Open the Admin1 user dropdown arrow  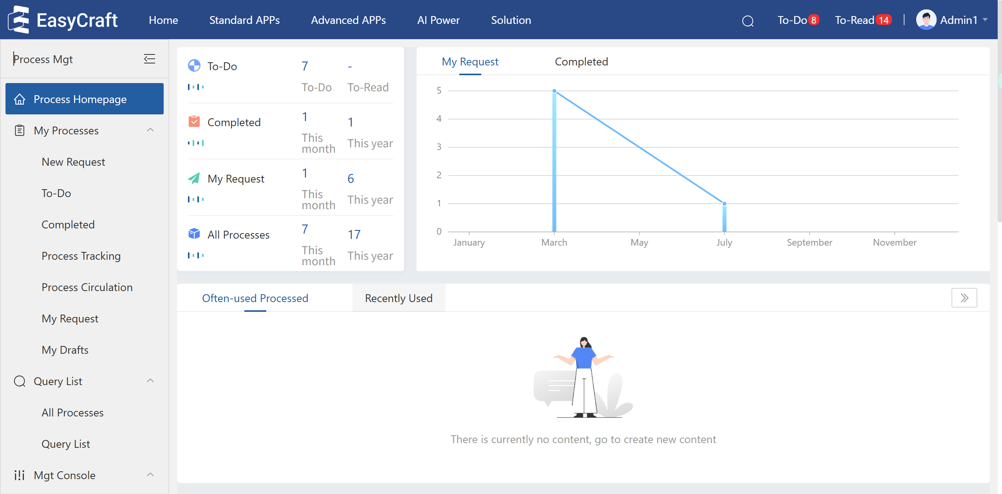pyautogui.click(x=985, y=20)
